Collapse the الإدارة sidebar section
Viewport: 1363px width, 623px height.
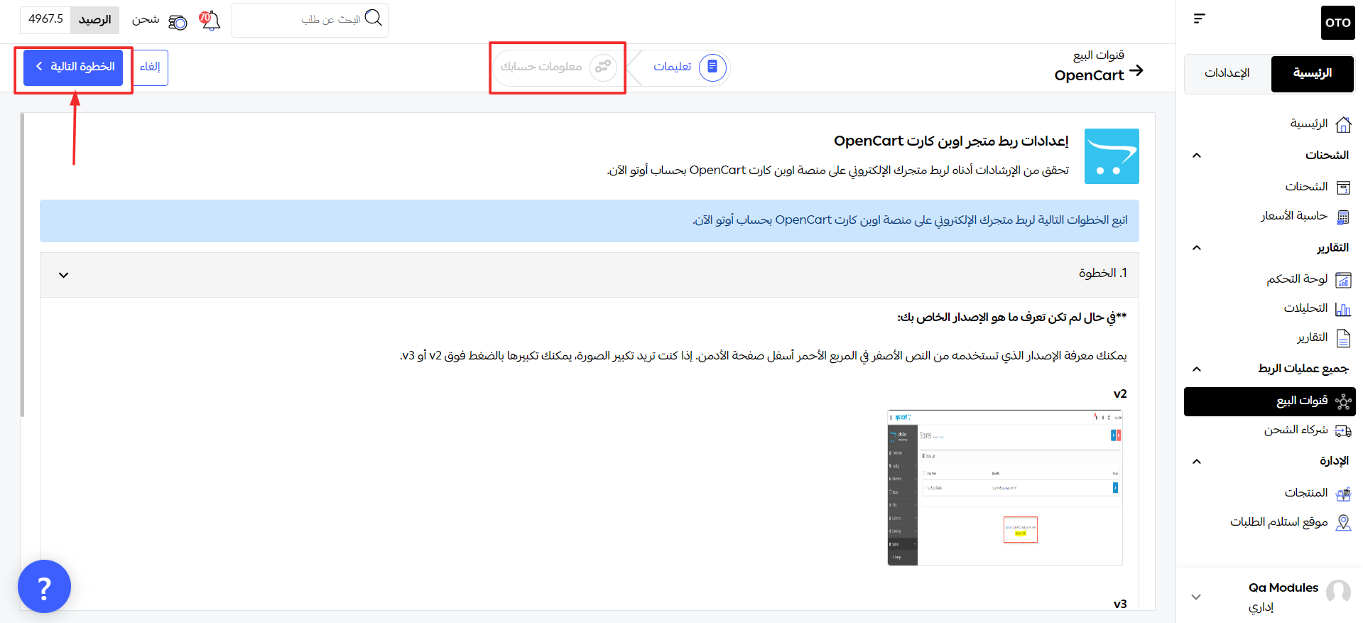pos(1197,462)
